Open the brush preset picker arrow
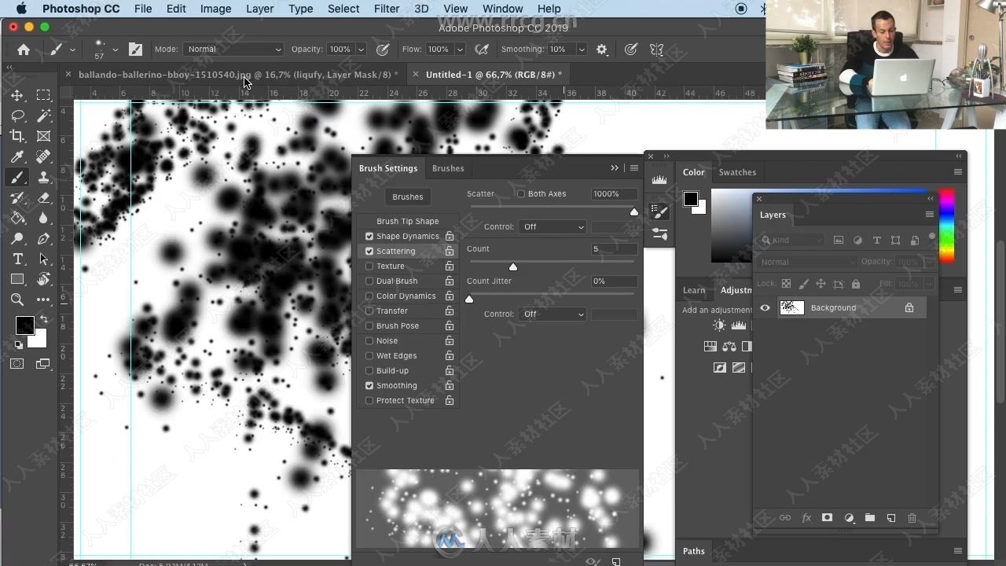Viewport: 1006px width, 566px height. [x=115, y=49]
